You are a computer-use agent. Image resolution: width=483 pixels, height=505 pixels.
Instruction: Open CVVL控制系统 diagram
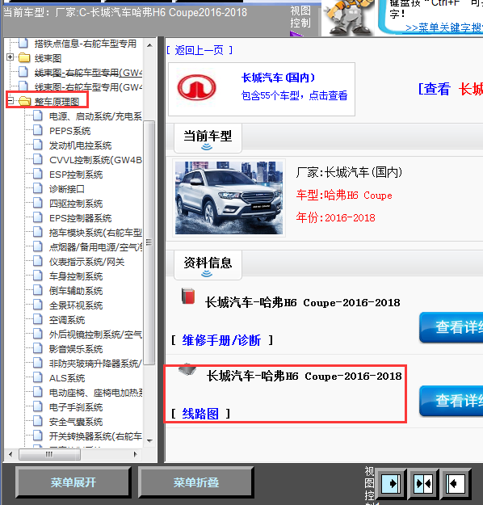[95, 160]
